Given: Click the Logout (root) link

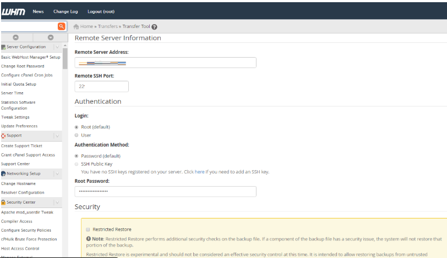Looking at the screenshot, I should point(101,12).
